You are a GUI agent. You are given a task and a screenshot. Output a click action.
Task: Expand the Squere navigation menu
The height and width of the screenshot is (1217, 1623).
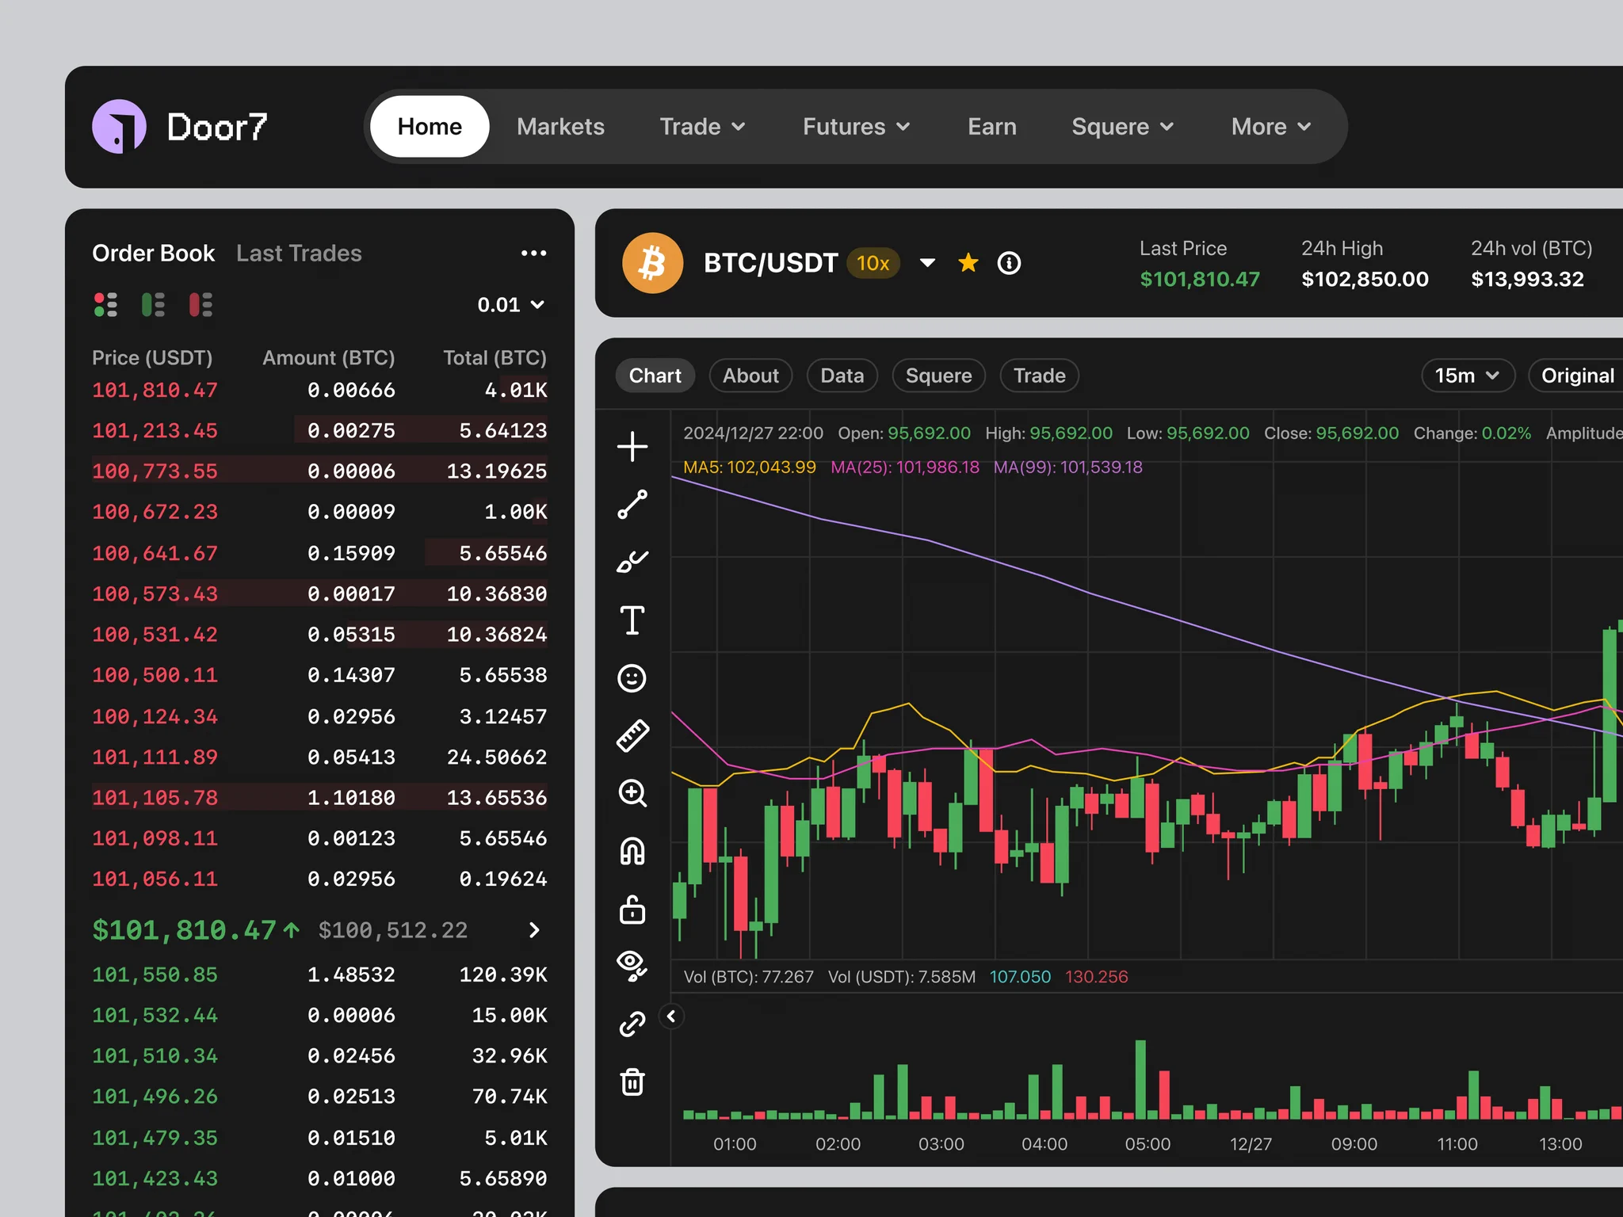pyautogui.click(x=1123, y=127)
